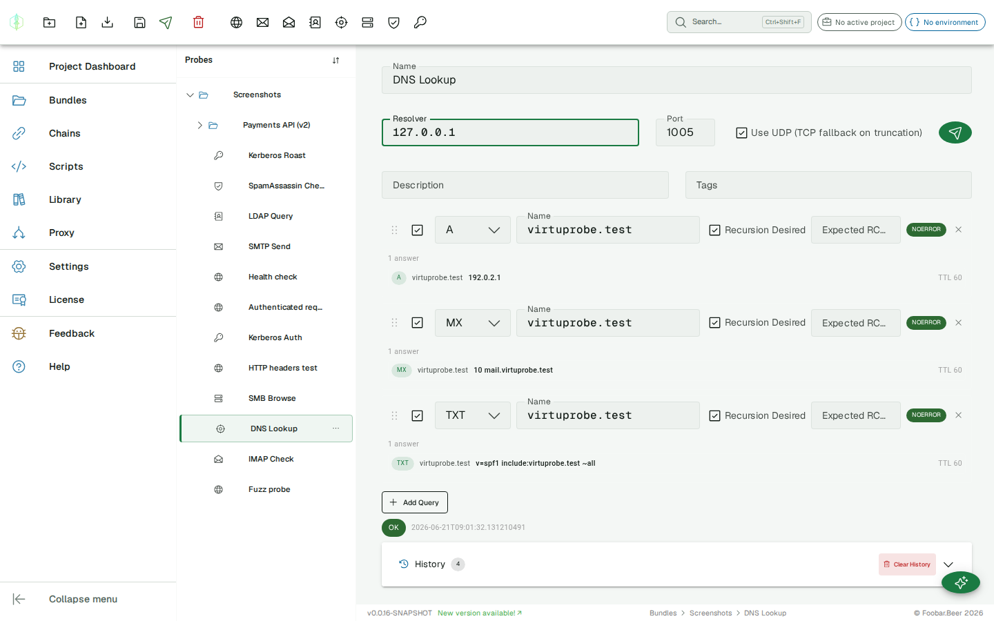
Task: Click the key Kerberos toolbar icon
Action: pos(420,22)
